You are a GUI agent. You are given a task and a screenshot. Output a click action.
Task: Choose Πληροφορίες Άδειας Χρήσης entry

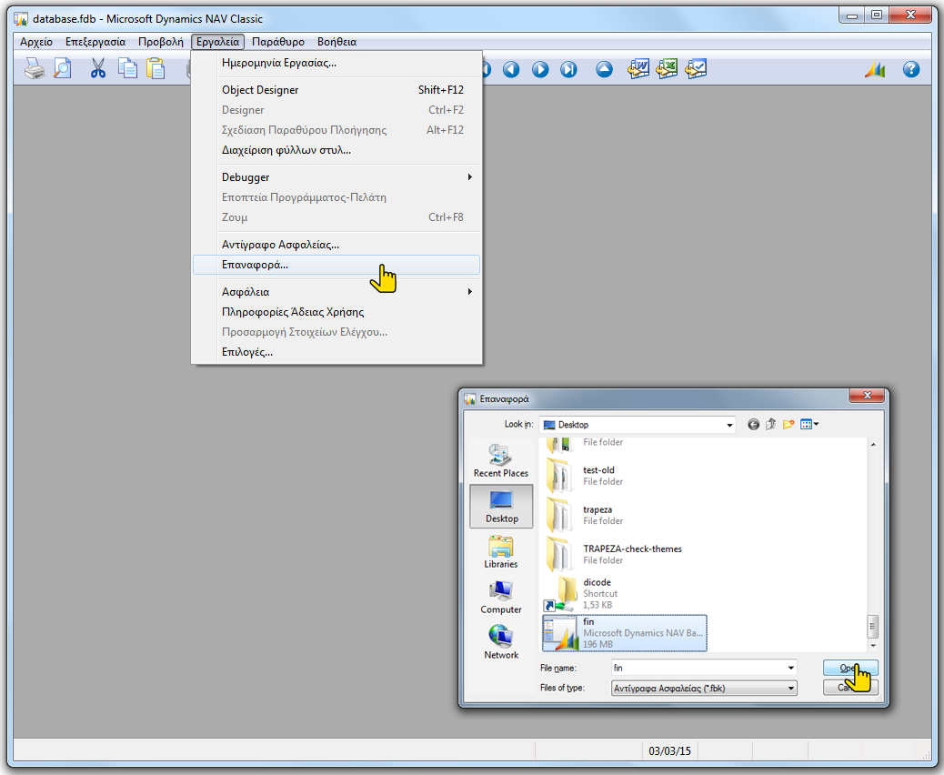coord(336,312)
